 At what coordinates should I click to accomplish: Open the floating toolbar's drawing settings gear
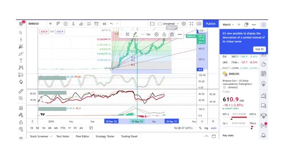coord(156,34)
